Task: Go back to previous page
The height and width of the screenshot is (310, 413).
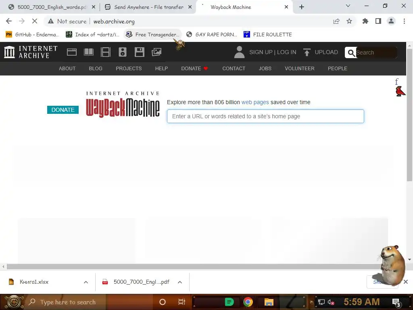Action: [9, 21]
